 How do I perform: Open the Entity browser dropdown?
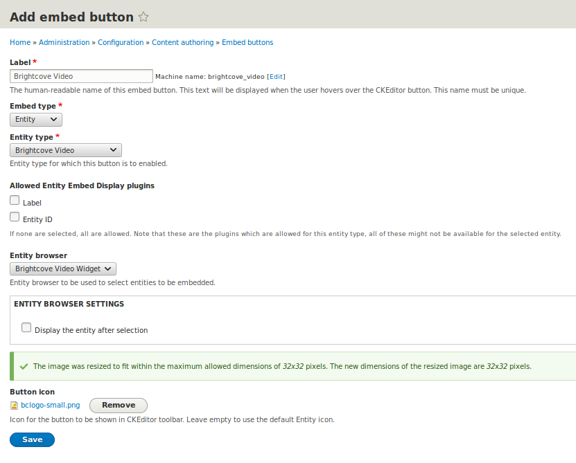pos(63,269)
